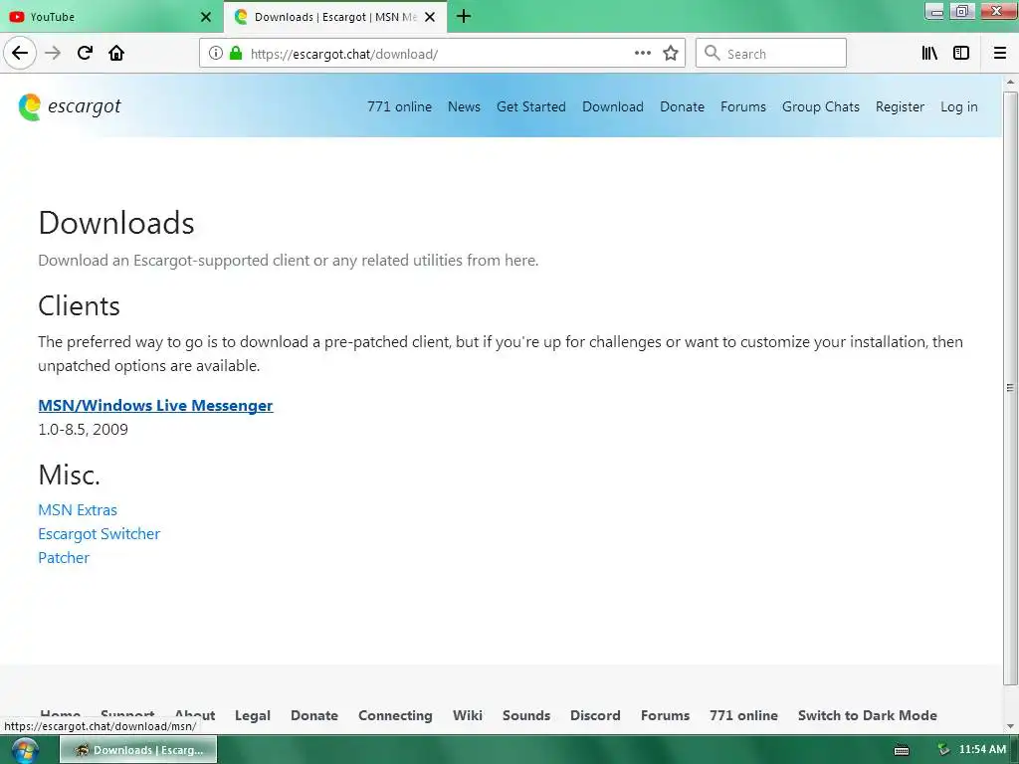Screen dimensions: 1019x764
Task: Switch to Dark Mode
Action: pos(868,715)
